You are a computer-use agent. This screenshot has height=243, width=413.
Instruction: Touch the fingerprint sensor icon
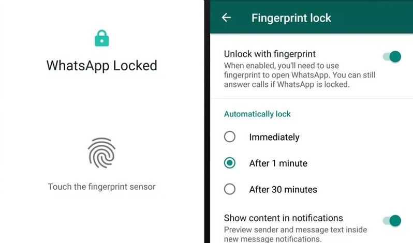click(x=101, y=153)
